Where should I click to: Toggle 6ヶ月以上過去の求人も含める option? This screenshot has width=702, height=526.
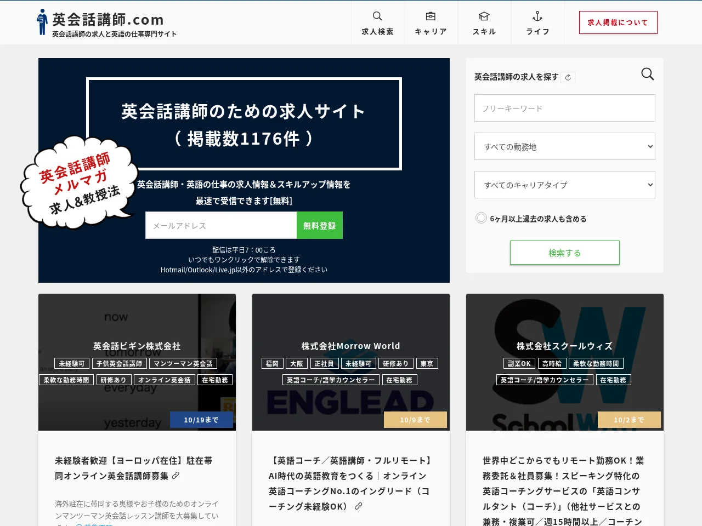click(481, 218)
